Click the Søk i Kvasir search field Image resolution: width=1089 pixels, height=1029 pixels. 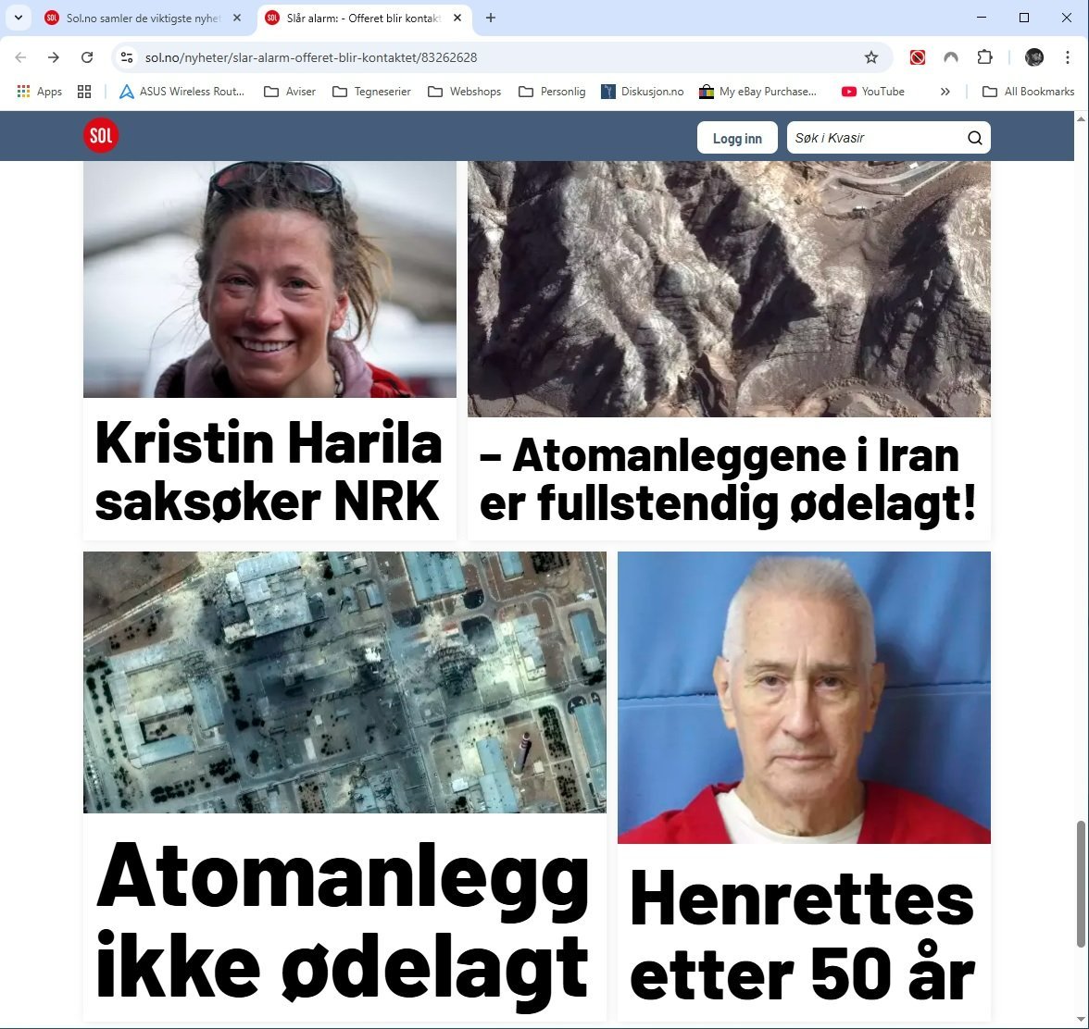point(878,138)
